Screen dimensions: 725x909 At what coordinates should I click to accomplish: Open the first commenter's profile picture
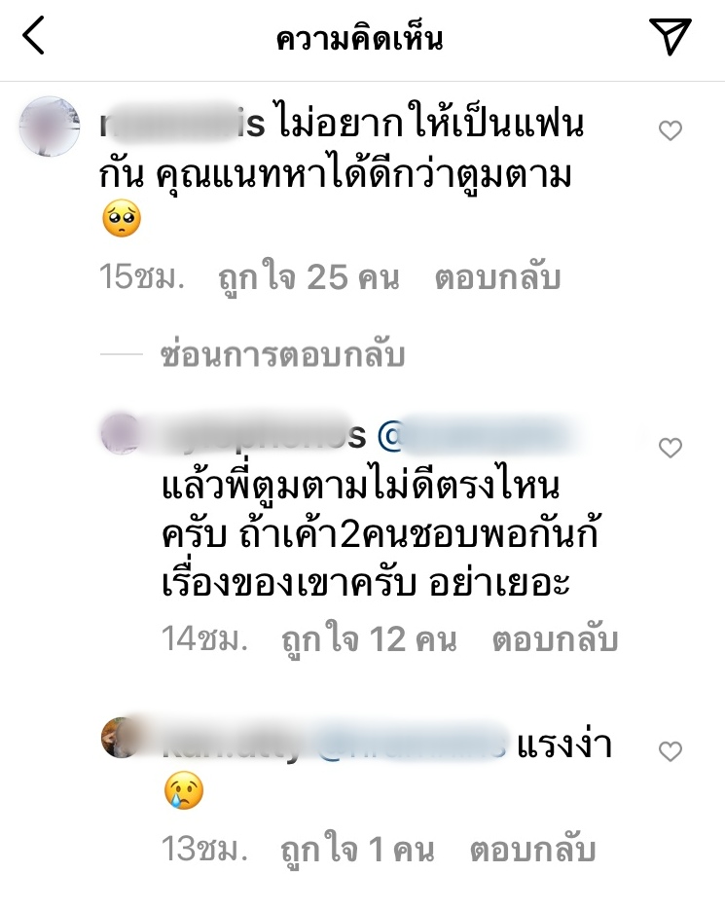[50, 127]
